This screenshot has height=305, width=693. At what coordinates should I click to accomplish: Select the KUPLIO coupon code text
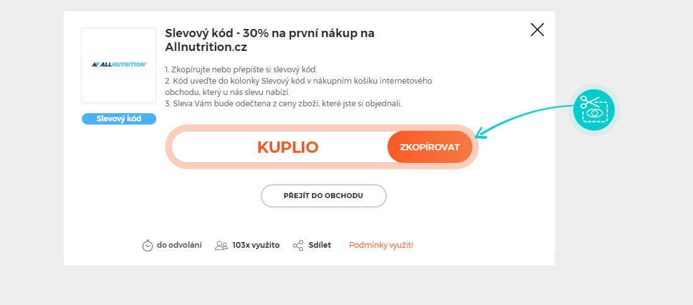pos(288,147)
